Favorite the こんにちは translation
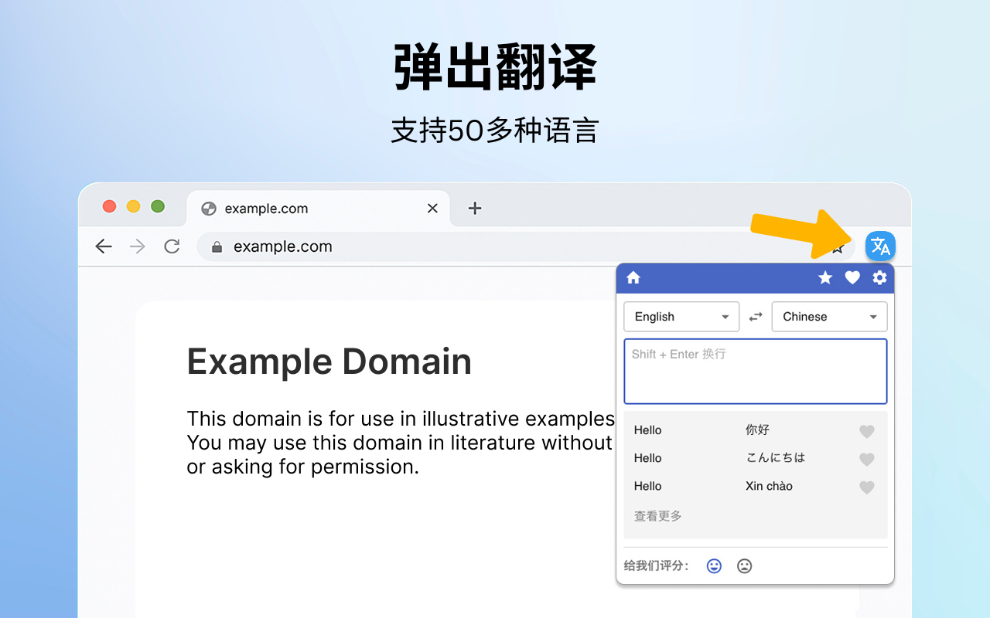The image size is (990, 618). click(x=866, y=459)
